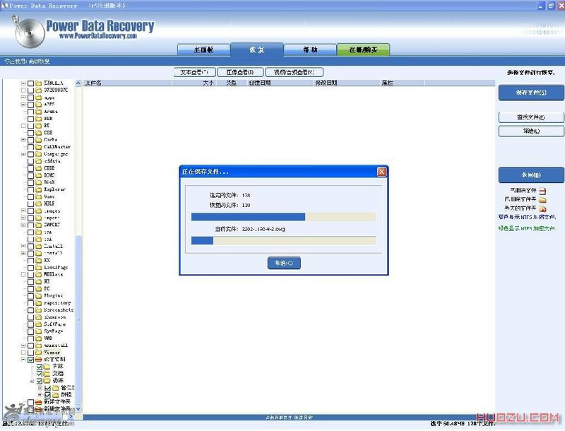Screen dimensions: 565x431
Task: Tick the checkbox for BT folder
Action: 30,126
